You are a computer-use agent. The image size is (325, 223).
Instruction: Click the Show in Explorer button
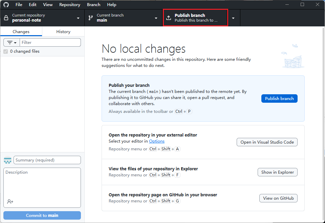pos(277,172)
